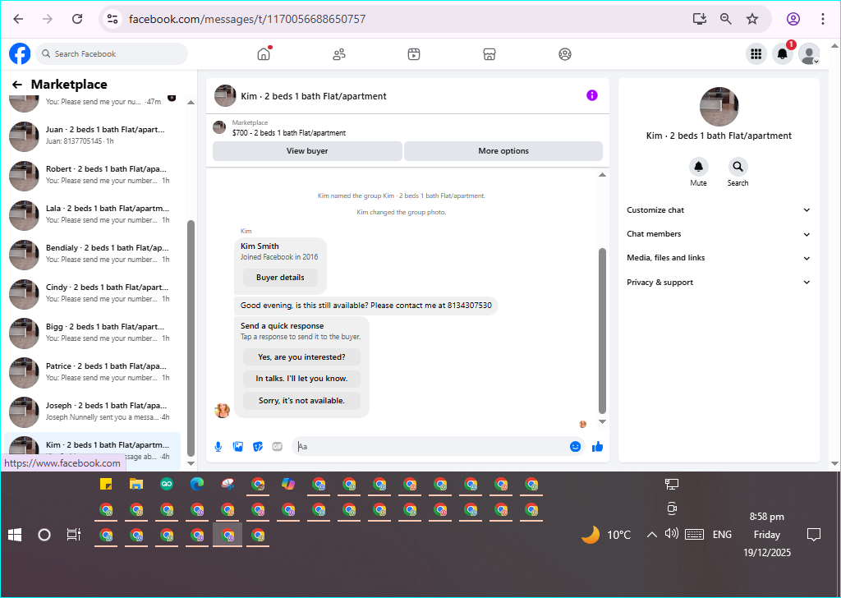Open the Video (Reels) icon
Screen dimensions: 841x598
tap(414, 54)
